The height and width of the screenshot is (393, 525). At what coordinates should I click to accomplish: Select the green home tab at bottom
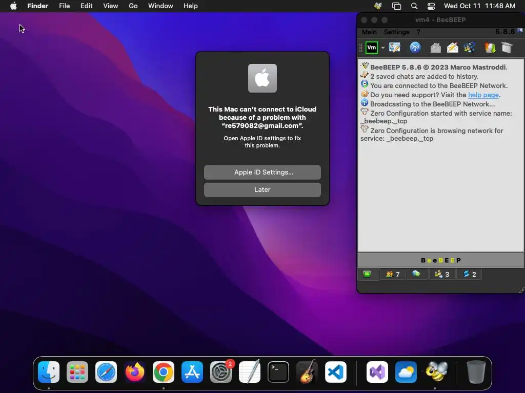(367, 274)
